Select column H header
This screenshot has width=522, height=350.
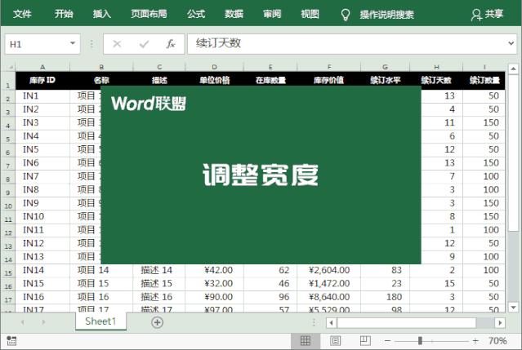(436, 67)
